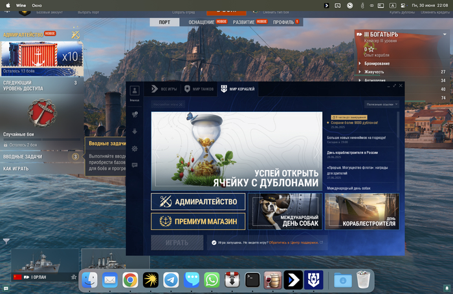This screenshot has height=294, width=453.
Task: Open the День кораблестроителя thumbnail
Action: pos(362,211)
